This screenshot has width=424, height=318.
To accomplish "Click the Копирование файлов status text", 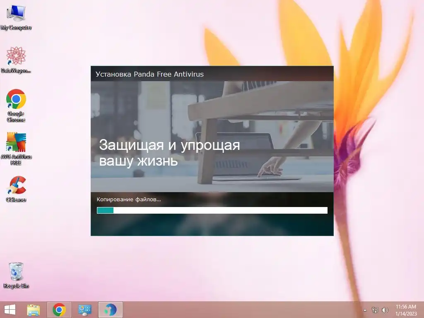I will tap(129, 200).
